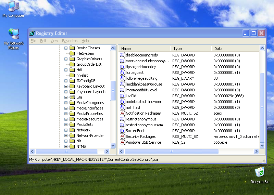Click tree pane scroll-down arrow
Viewport: 274px width, 195px height.
coord(113,145)
